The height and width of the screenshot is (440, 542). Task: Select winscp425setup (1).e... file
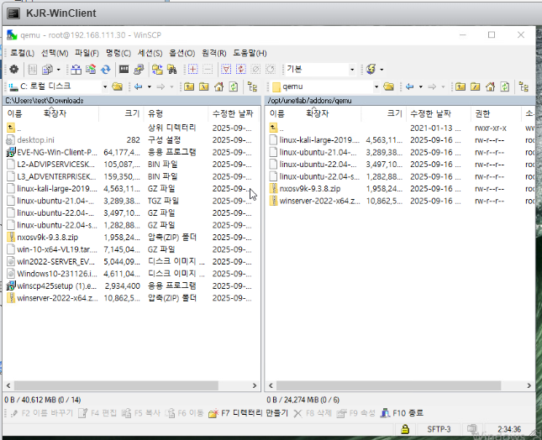point(57,286)
